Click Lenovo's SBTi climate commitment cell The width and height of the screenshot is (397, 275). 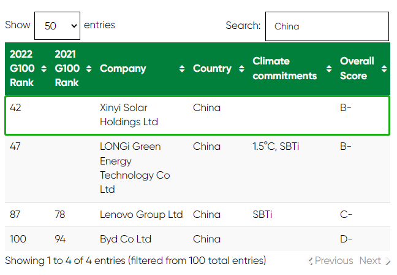(x=262, y=215)
